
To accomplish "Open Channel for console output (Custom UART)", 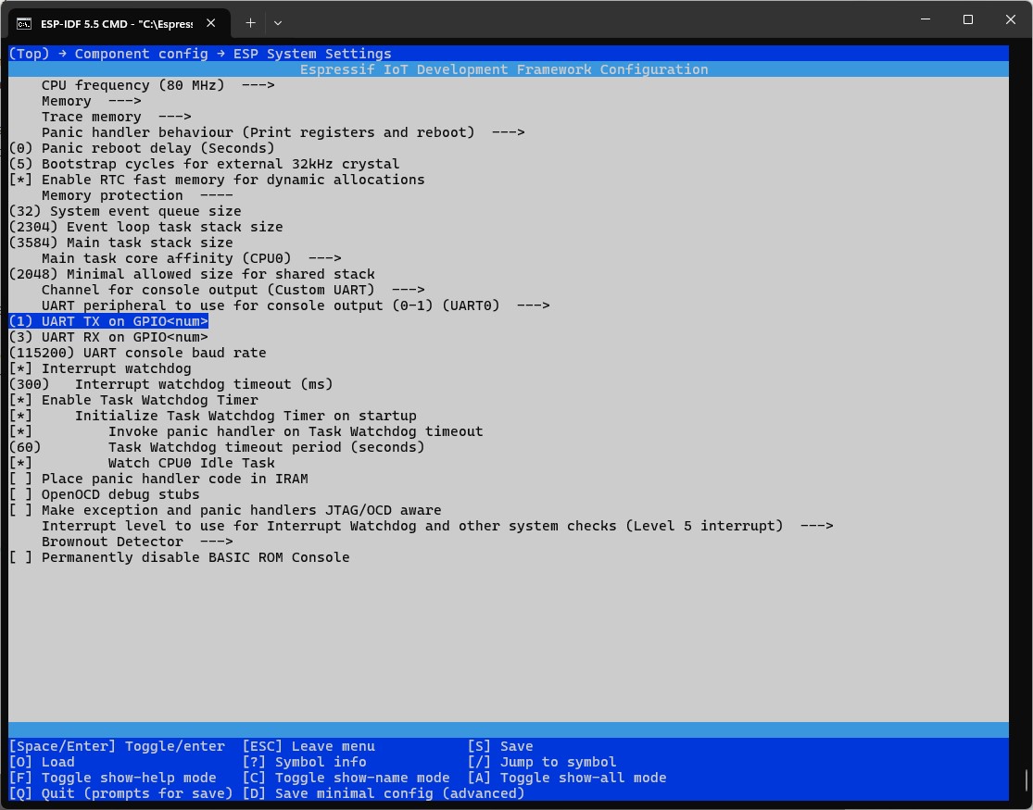I will (233, 290).
